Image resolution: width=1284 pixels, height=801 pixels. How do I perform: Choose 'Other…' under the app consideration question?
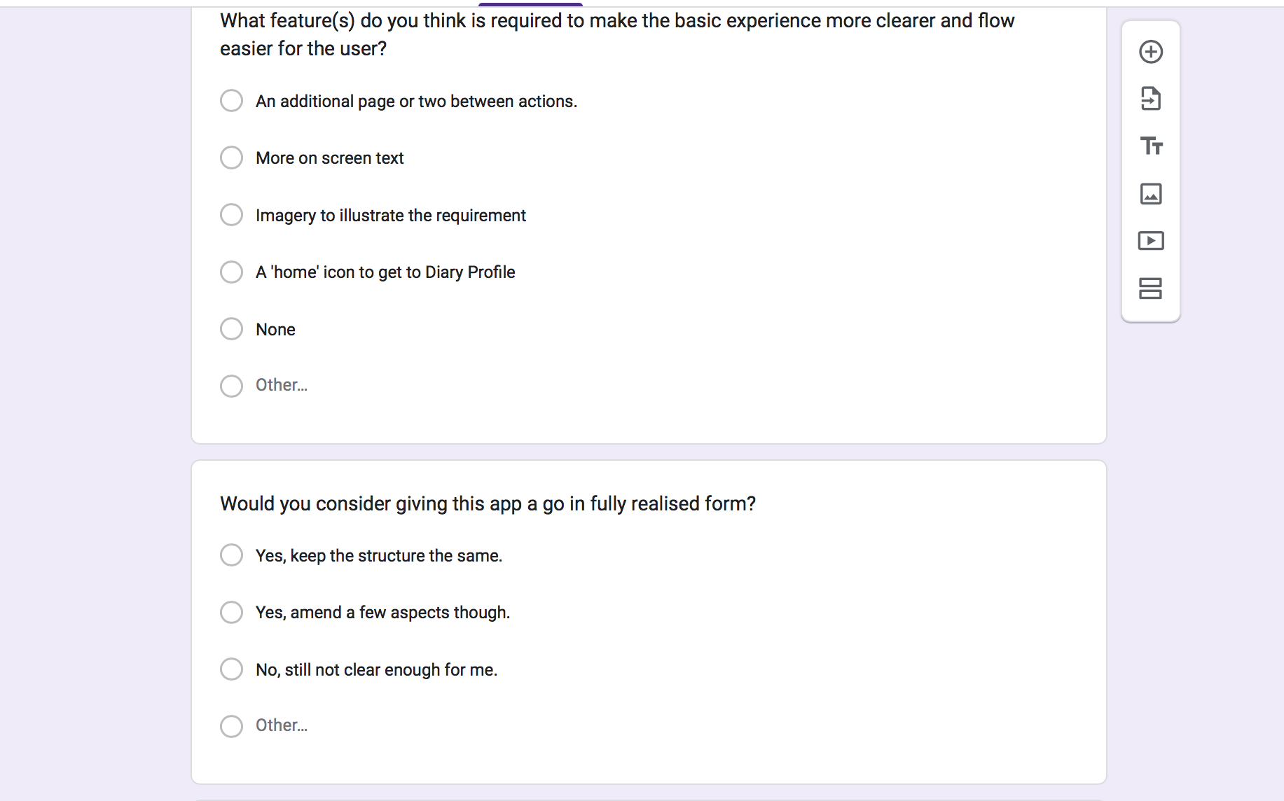[231, 726]
